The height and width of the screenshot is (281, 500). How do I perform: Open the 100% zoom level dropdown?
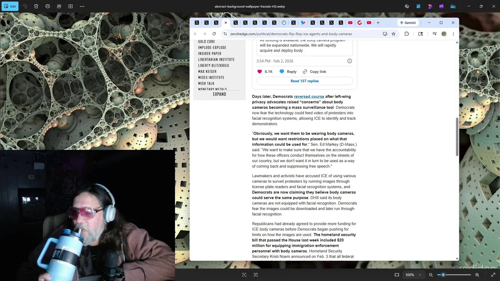coord(413,275)
